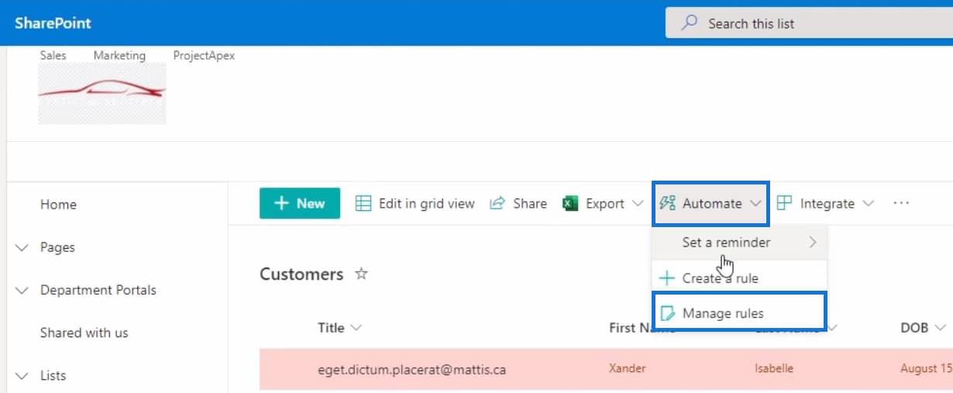
Task: Click the New button
Action: point(300,203)
